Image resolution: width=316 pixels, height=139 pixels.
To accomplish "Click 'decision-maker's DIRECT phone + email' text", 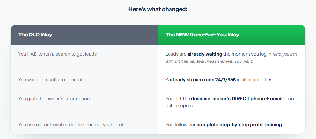I will (237, 99).
